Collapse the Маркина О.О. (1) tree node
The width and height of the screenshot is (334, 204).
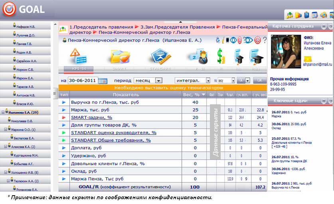6,129
